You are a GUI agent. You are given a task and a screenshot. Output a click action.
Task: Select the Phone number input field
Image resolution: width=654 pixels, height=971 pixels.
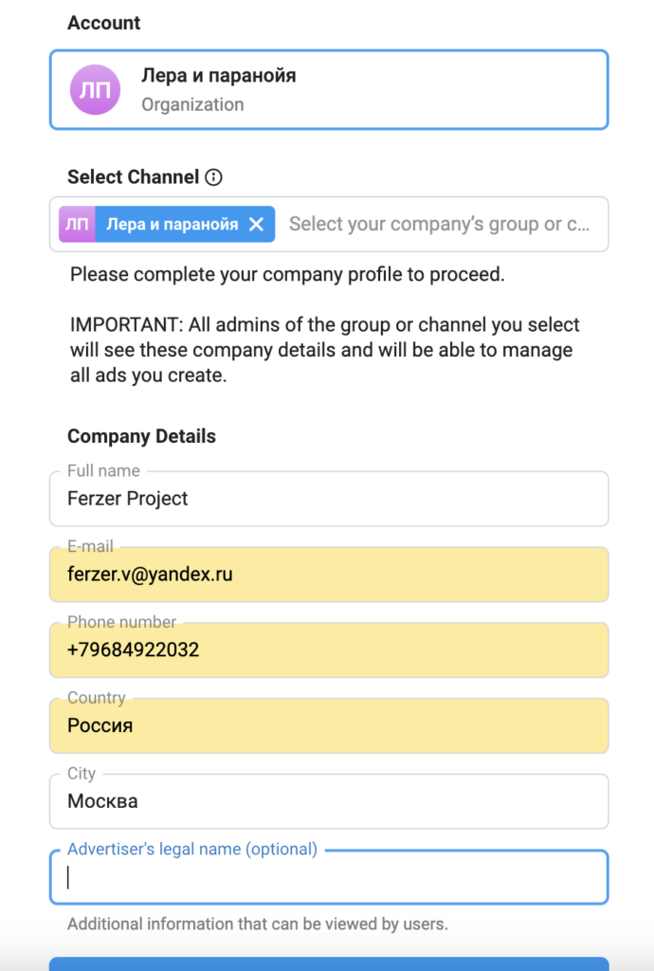click(x=328, y=650)
